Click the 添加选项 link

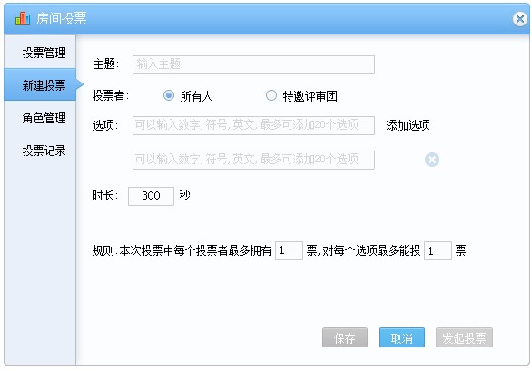(x=408, y=125)
